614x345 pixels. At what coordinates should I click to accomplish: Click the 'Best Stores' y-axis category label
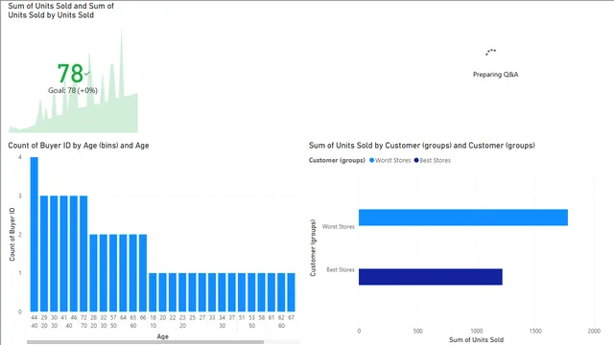pyautogui.click(x=341, y=270)
